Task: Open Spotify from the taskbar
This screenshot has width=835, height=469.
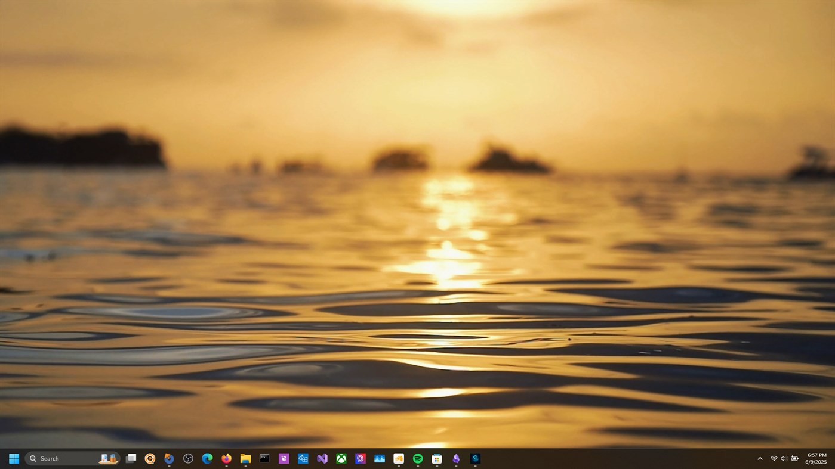Action: pos(417,458)
